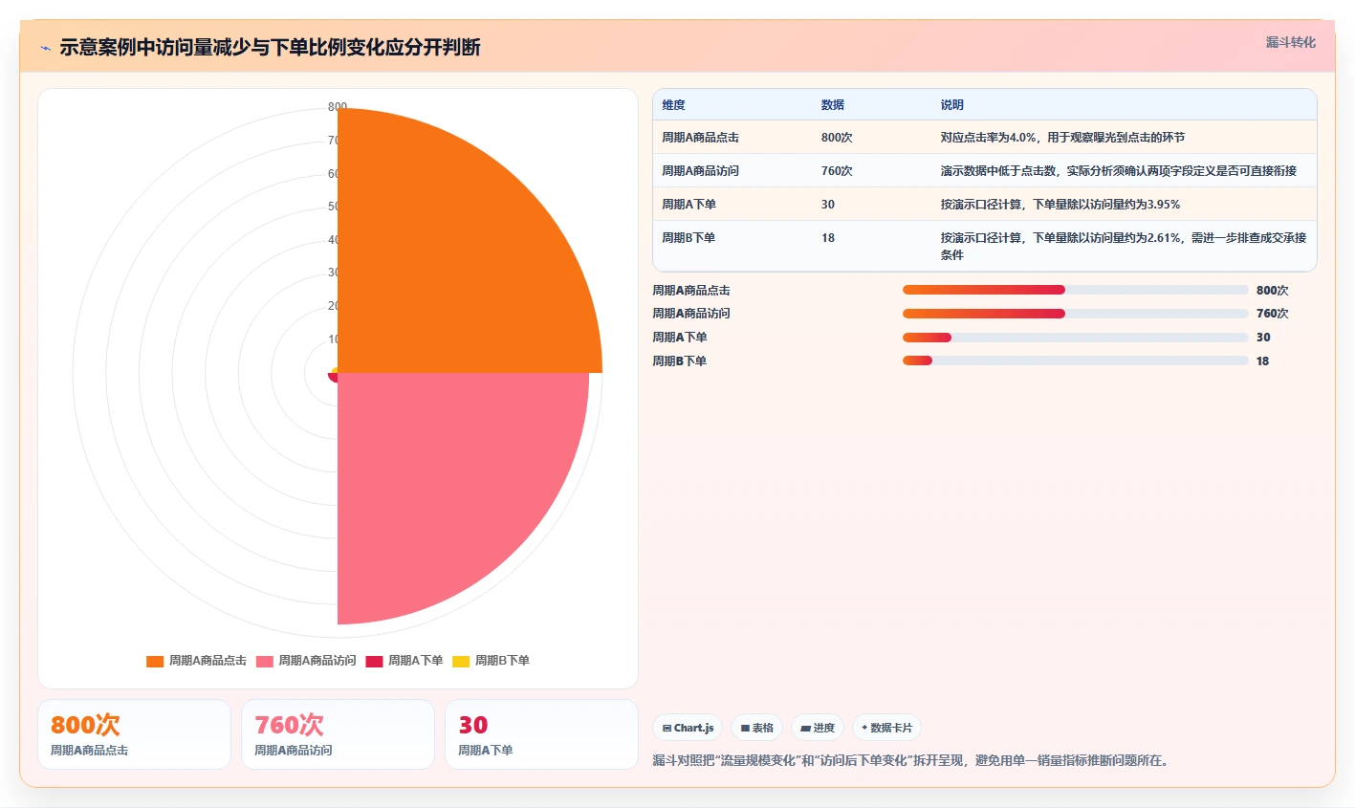Click the 周期A下单 progress bar
Screen dimensions: 1355x808
click(1076, 338)
